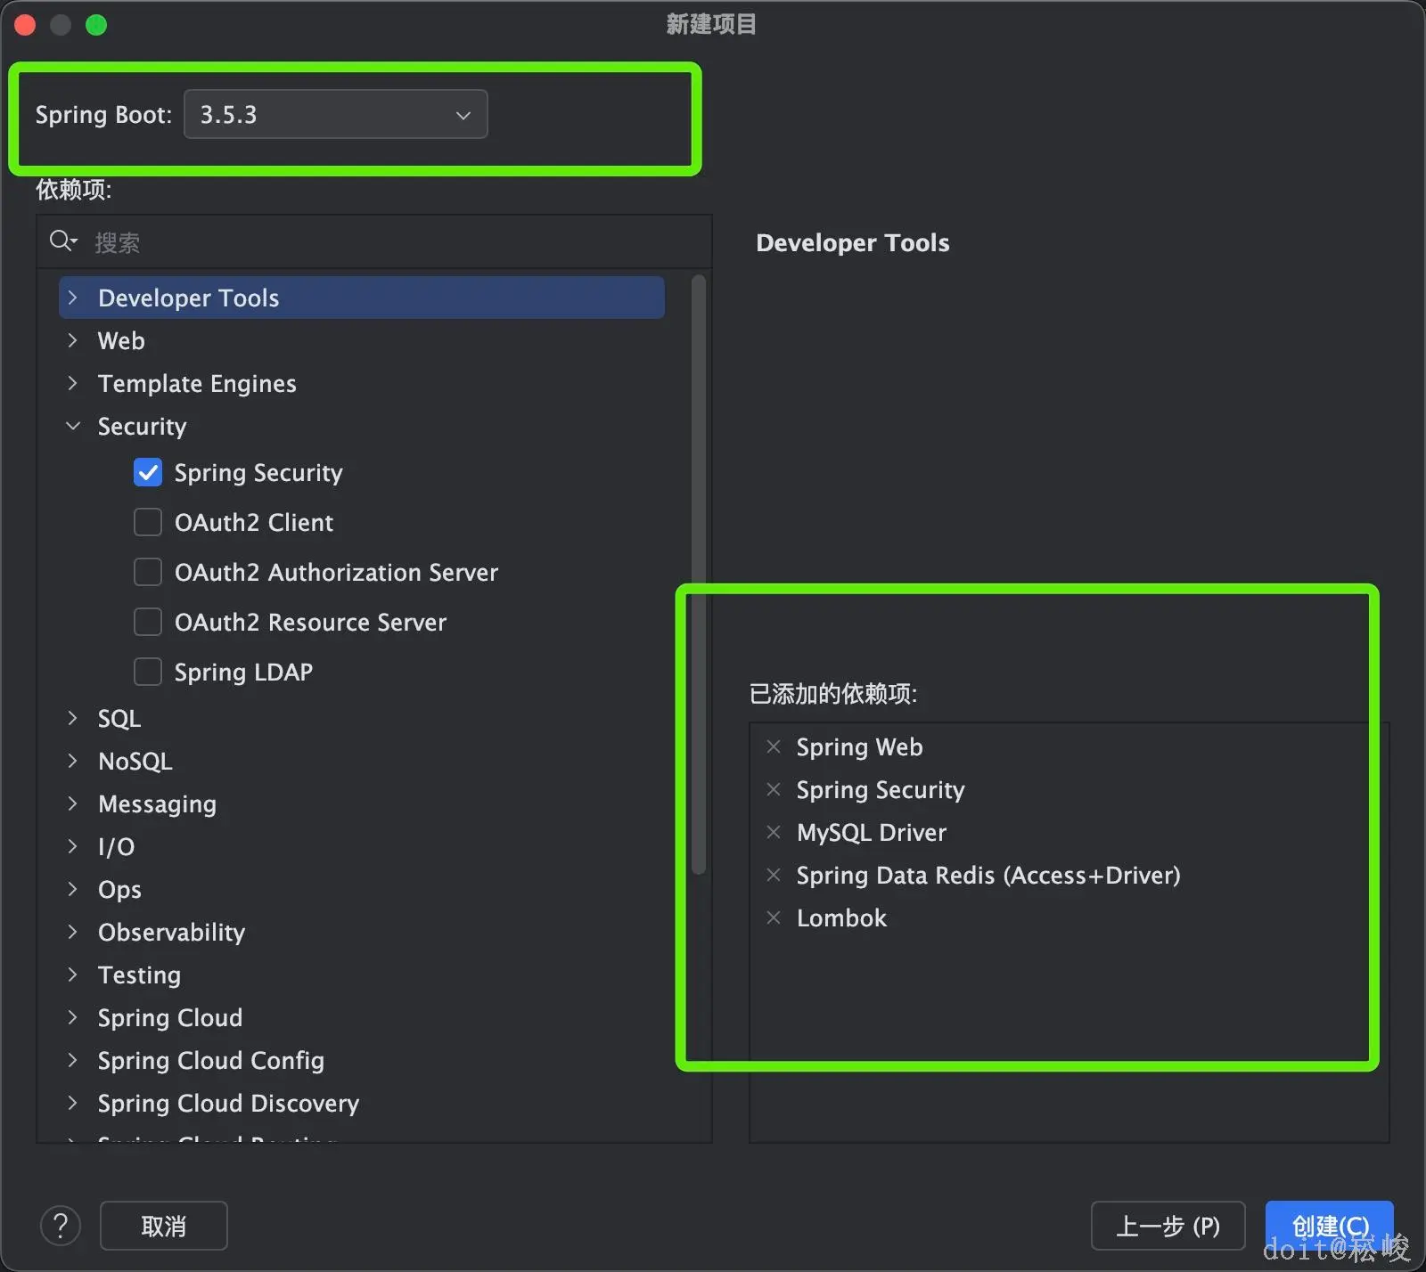Remove Lombok from added dependencies

(774, 917)
